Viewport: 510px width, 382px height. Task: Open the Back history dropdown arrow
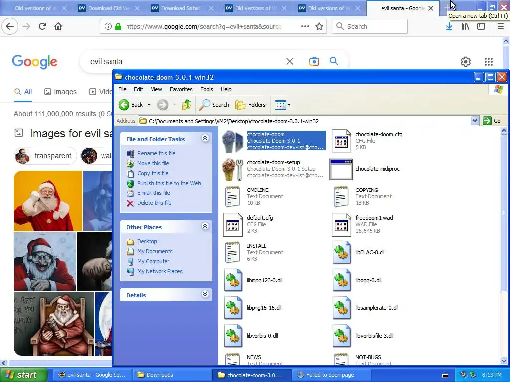(149, 105)
